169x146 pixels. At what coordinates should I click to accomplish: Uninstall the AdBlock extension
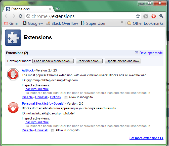point(41,97)
